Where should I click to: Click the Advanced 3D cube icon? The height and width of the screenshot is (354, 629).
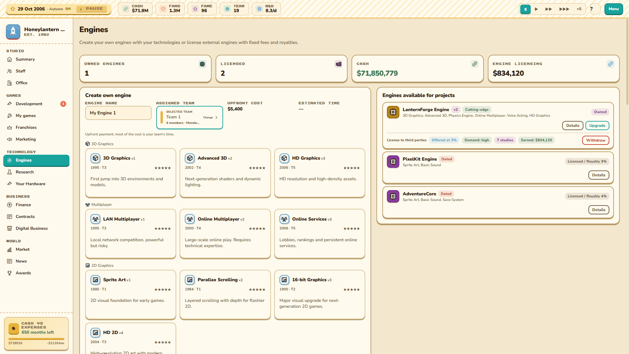coord(190,158)
